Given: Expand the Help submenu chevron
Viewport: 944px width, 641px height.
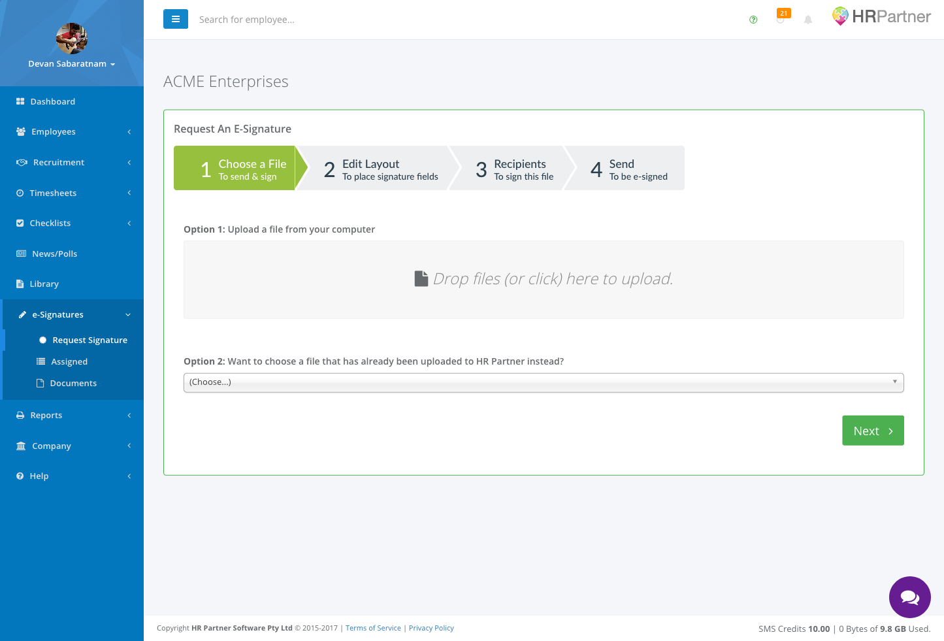Looking at the screenshot, I should coord(129,476).
